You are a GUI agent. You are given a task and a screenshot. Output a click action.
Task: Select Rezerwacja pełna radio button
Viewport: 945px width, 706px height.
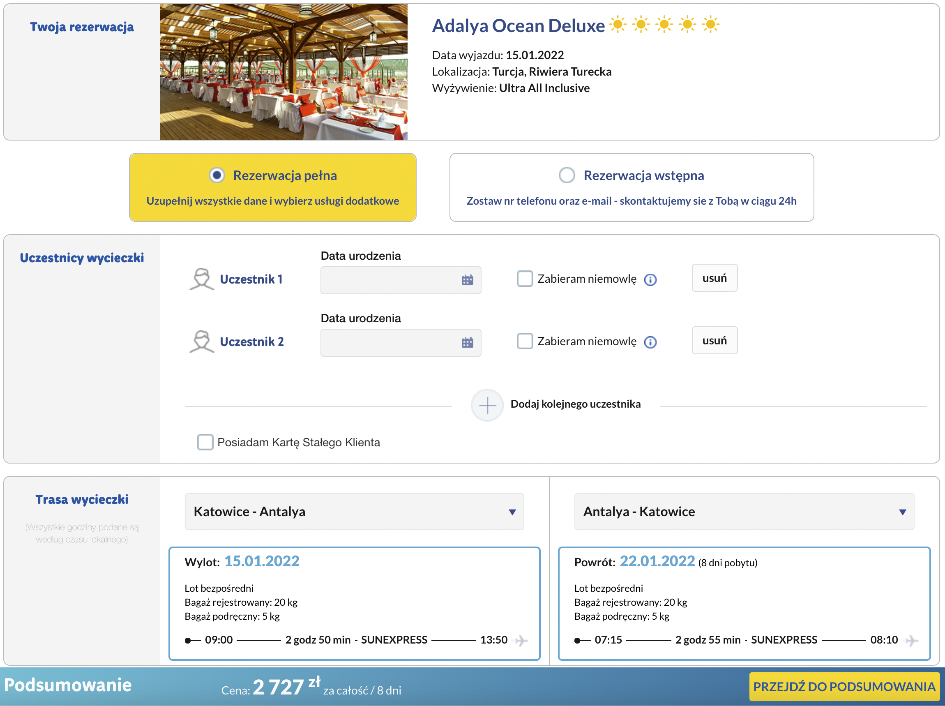click(217, 175)
